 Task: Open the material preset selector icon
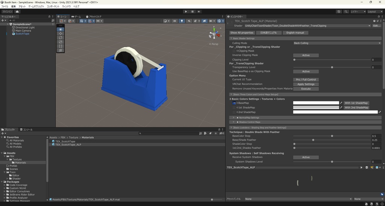377,21
